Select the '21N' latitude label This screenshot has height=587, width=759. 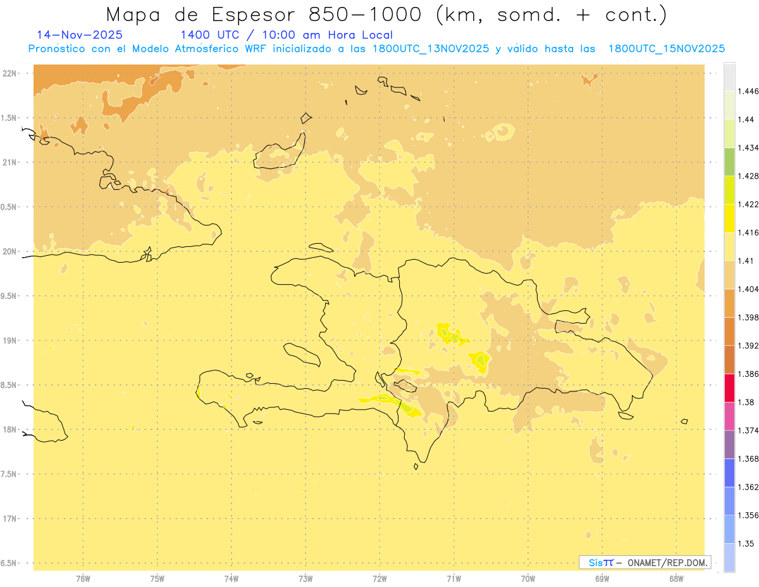click(10, 162)
